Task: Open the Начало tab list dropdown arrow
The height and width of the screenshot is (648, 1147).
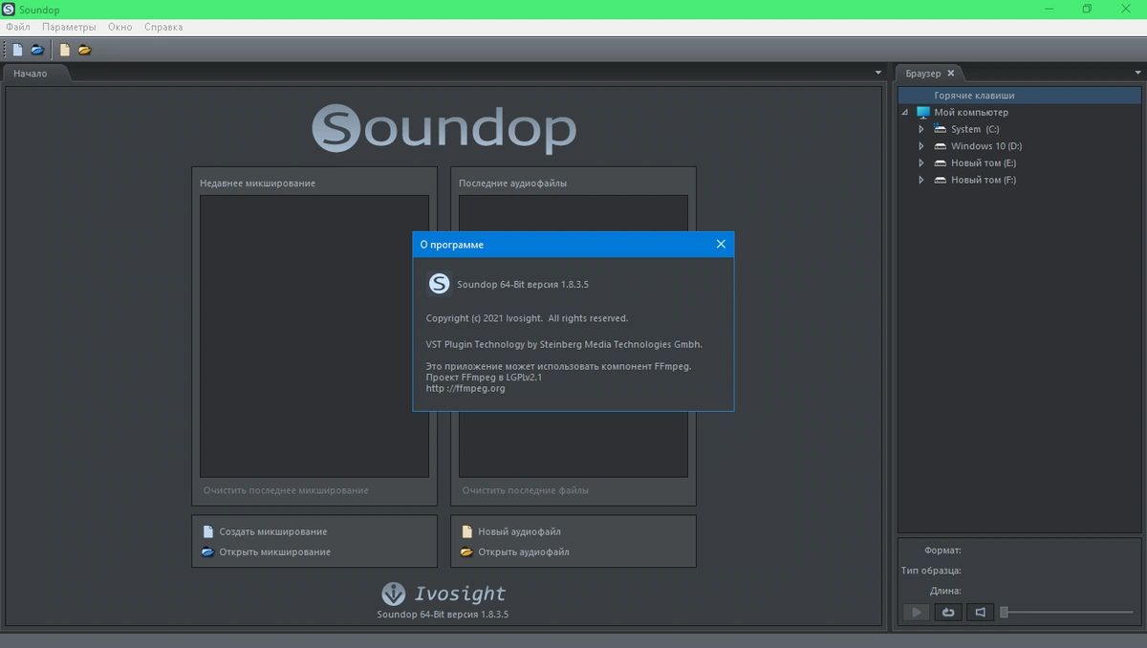Action: (878, 73)
